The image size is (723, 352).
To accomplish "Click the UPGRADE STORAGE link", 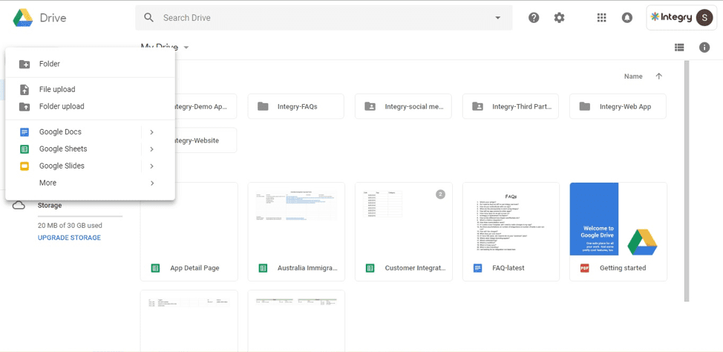I will click(x=69, y=238).
